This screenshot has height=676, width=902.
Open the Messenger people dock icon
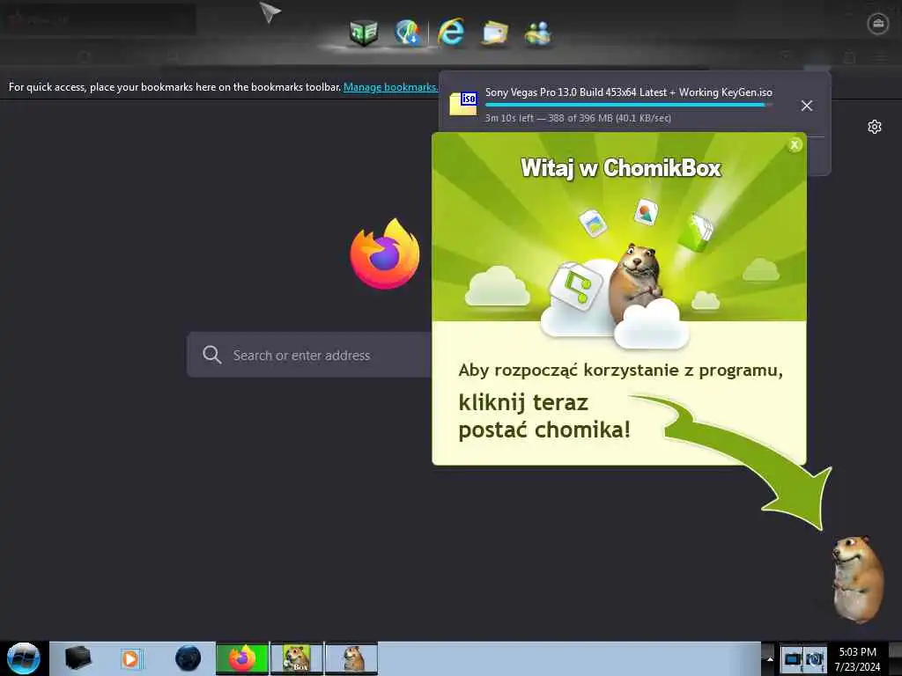(x=538, y=33)
